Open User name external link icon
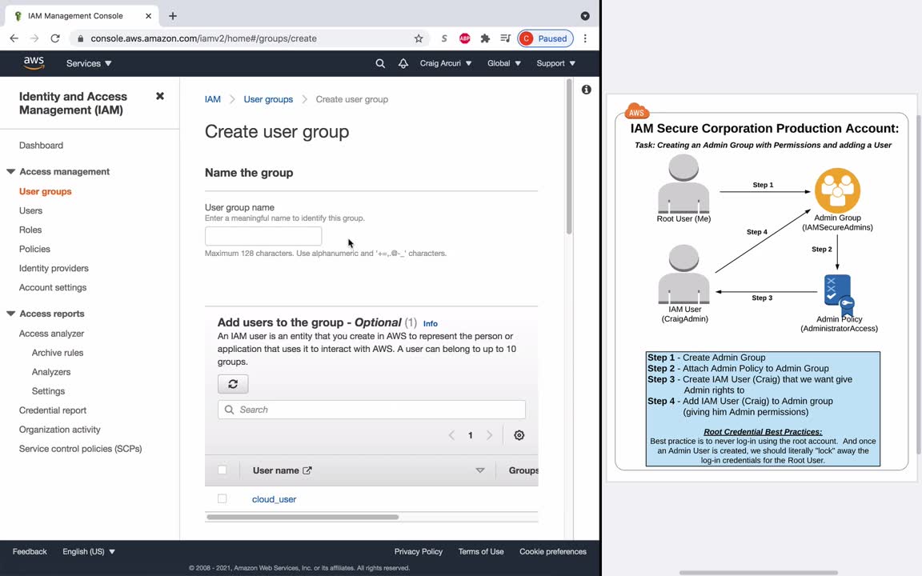922x576 pixels. click(307, 470)
